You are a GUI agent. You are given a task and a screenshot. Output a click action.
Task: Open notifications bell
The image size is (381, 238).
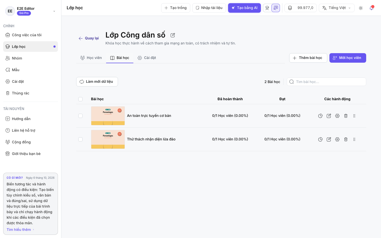[x=371, y=8]
